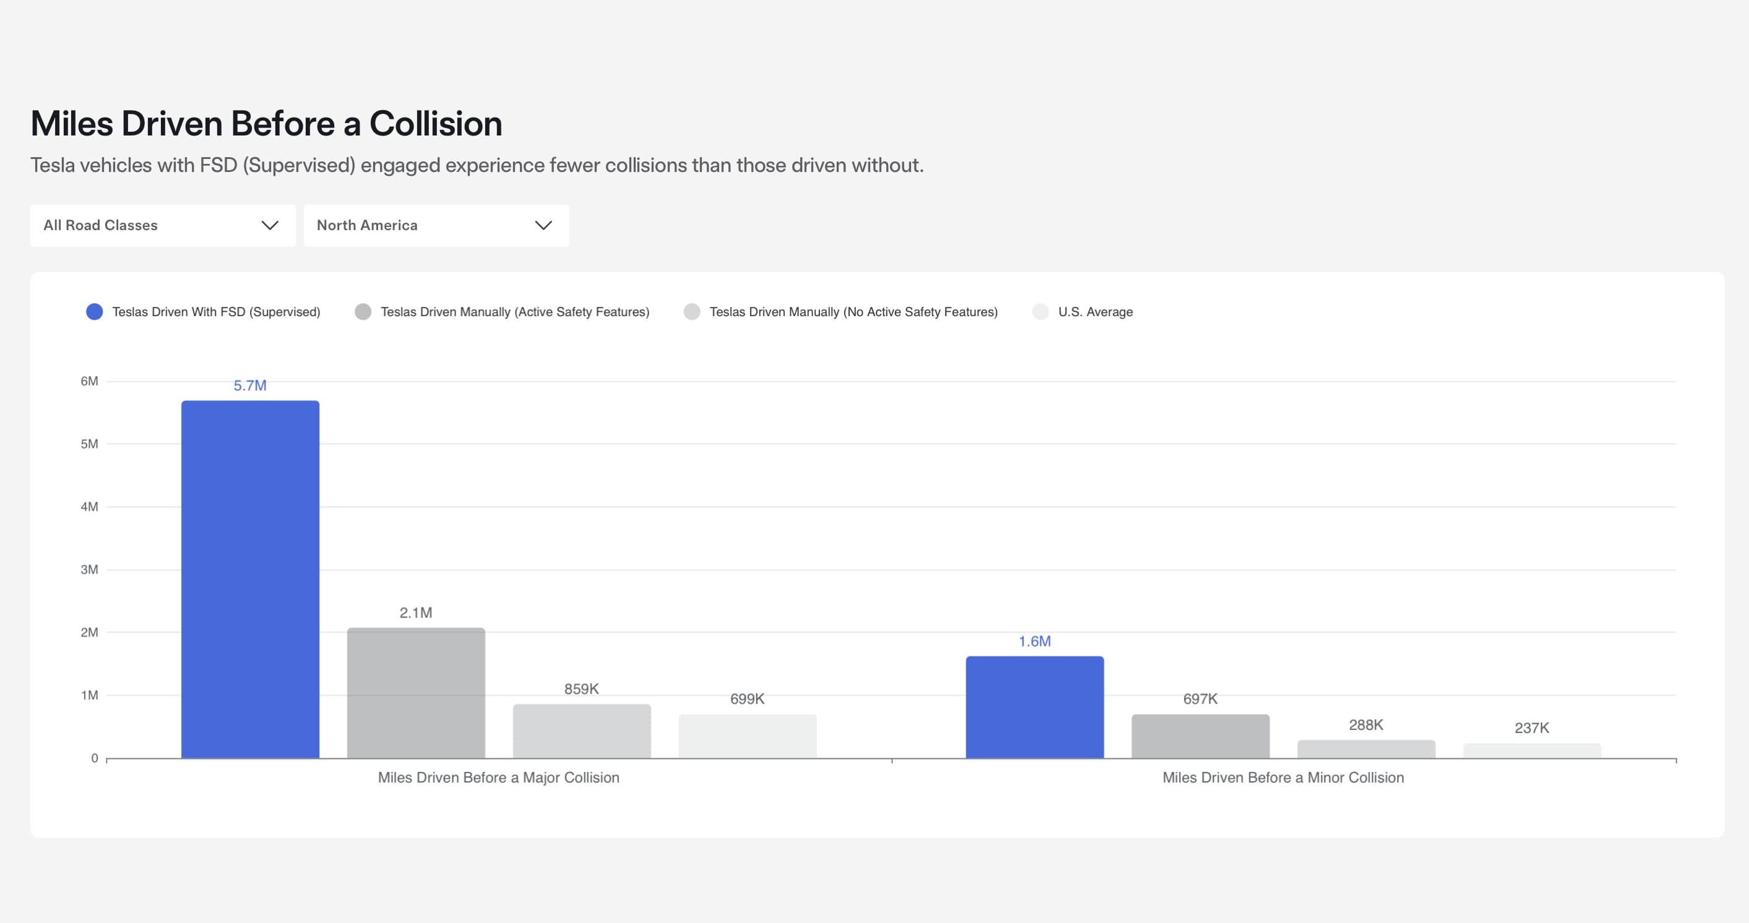Open the North America region dropdown

coord(436,225)
